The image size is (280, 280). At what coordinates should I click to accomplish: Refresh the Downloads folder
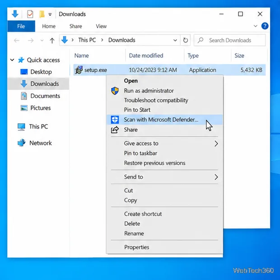pos(186,40)
